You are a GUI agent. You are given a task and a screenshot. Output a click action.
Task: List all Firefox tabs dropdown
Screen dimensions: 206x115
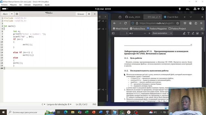191,17
